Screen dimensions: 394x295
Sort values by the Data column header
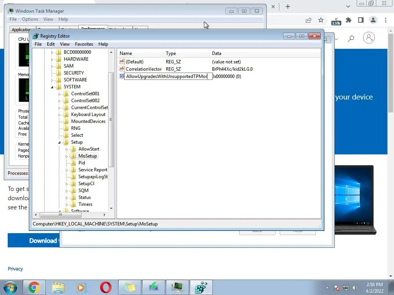click(x=265, y=53)
